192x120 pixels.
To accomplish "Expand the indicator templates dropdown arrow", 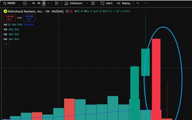I will tap(87, 3).
